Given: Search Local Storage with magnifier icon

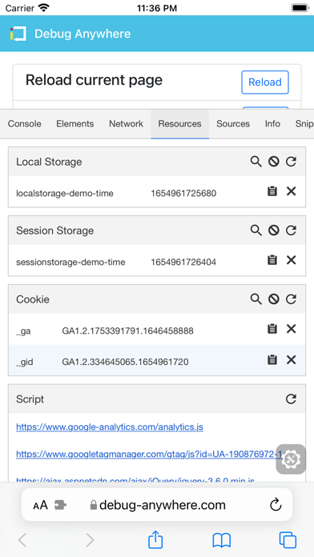Looking at the screenshot, I should [256, 162].
